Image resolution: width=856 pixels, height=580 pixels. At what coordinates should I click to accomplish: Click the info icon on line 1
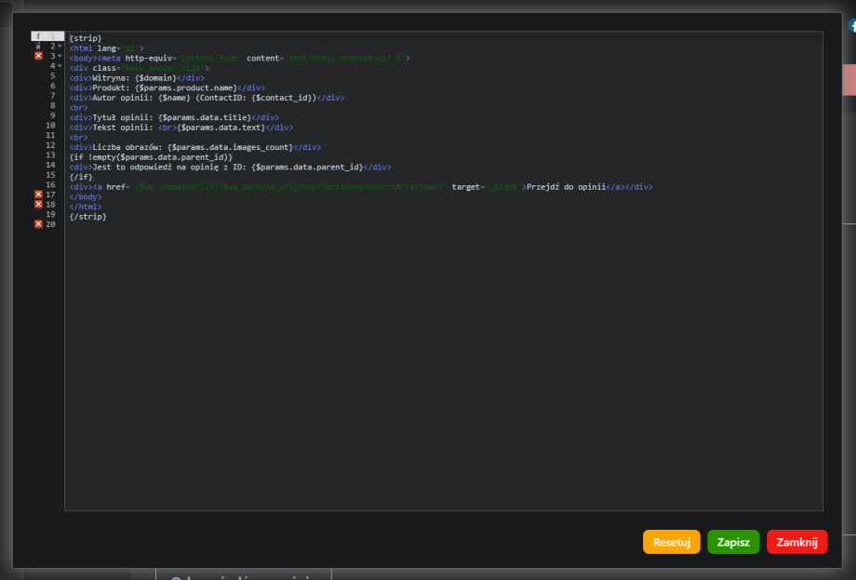coord(38,36)
